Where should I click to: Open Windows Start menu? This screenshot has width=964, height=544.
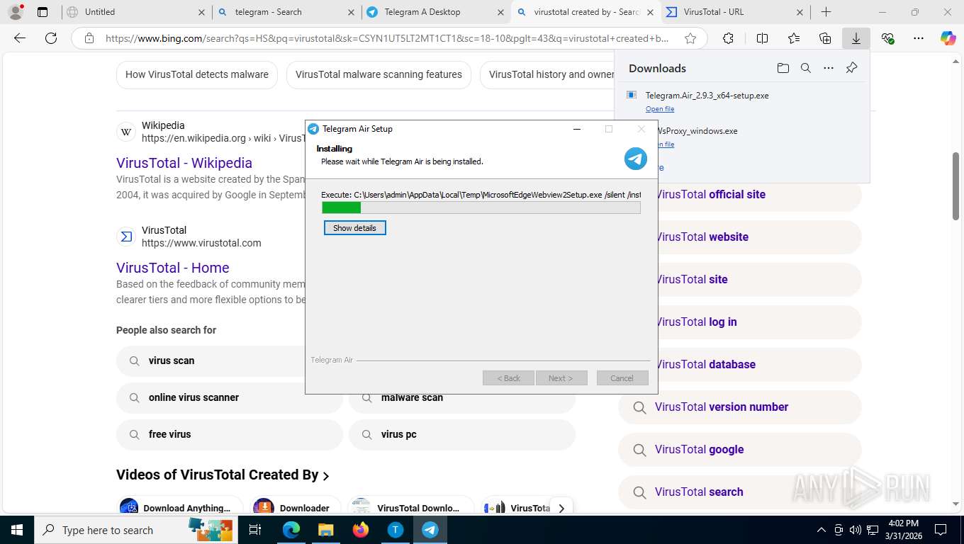[17, 530]
